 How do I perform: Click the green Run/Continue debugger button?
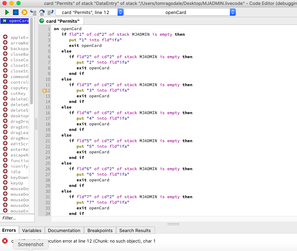(7, 12)
